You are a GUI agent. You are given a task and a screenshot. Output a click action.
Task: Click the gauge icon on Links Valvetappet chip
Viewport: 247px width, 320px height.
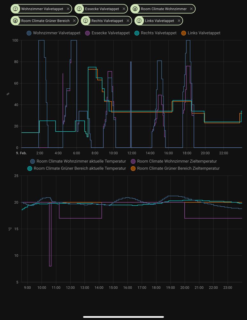139,21
